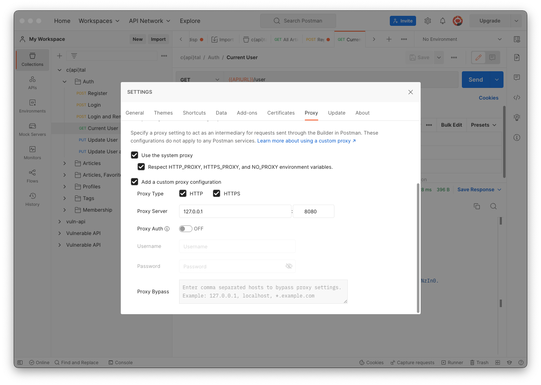541x385 pixels.
Task: Click the Proxy Bypass text area
Action: pyautogui.click(x=263, y=292)
